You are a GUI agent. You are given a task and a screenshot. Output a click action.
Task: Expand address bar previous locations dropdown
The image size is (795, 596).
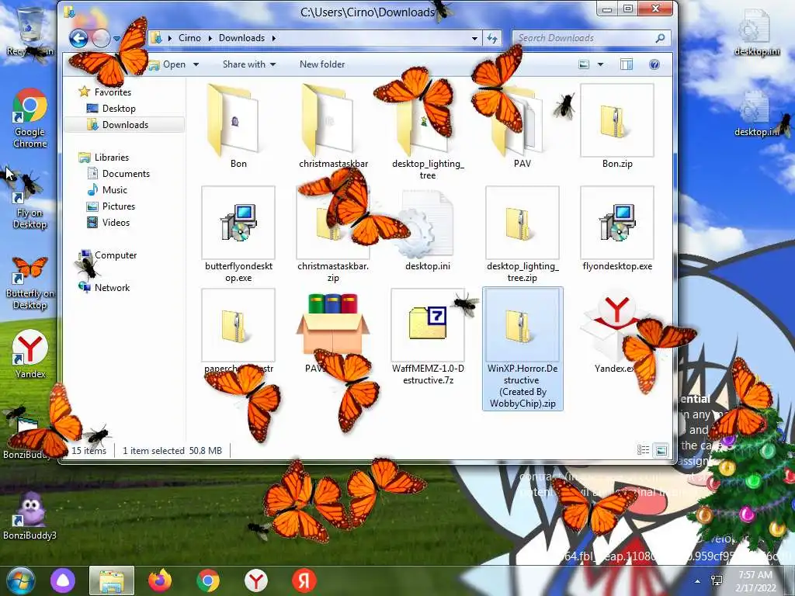tap(474, 38)
